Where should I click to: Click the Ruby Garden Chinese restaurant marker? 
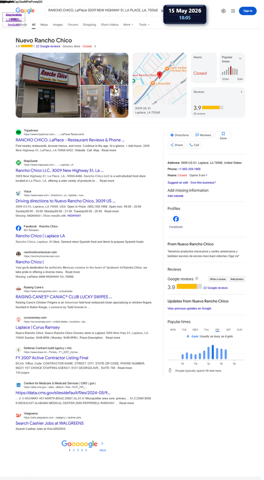(x=167, y=69)
